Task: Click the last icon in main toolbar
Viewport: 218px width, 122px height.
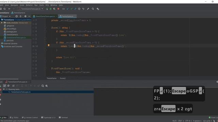Action: pyautogui.click(x=98, y=9)
